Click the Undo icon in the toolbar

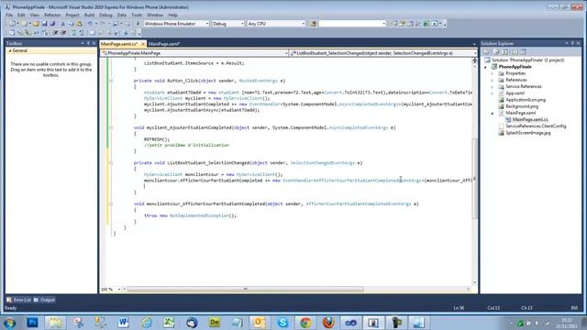click(x=90, y=24)
